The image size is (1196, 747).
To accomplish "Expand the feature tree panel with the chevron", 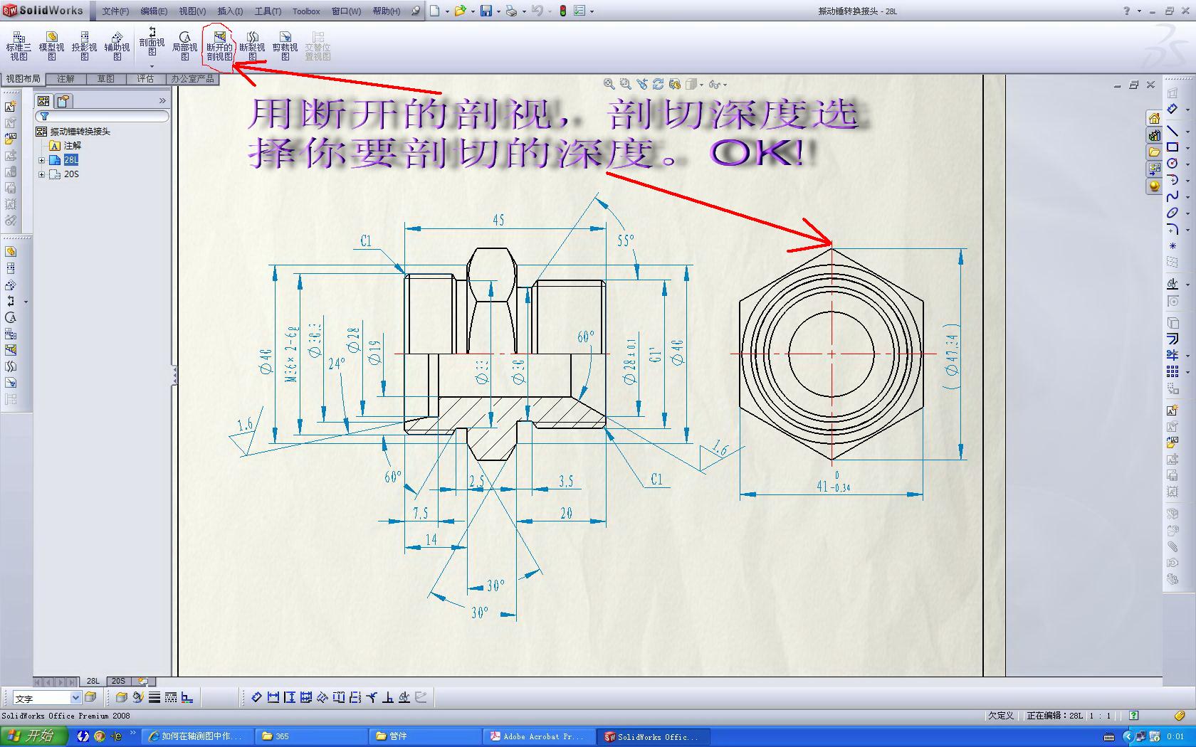I will (162, 101).
